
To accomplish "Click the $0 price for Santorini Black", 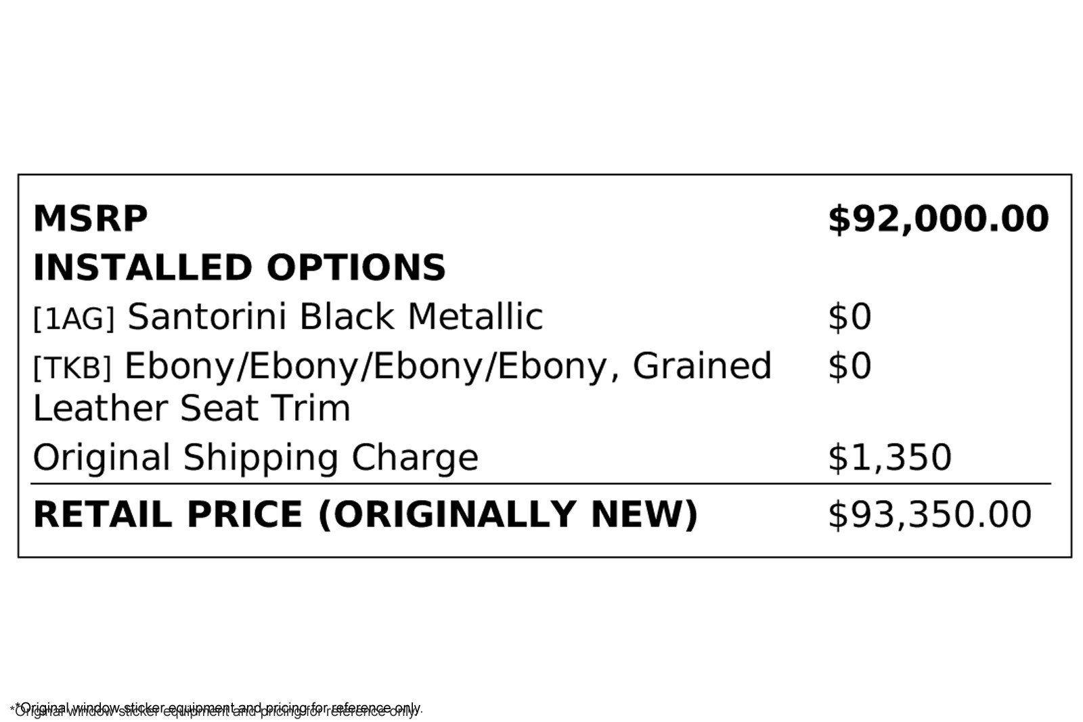I will (849, 317).
